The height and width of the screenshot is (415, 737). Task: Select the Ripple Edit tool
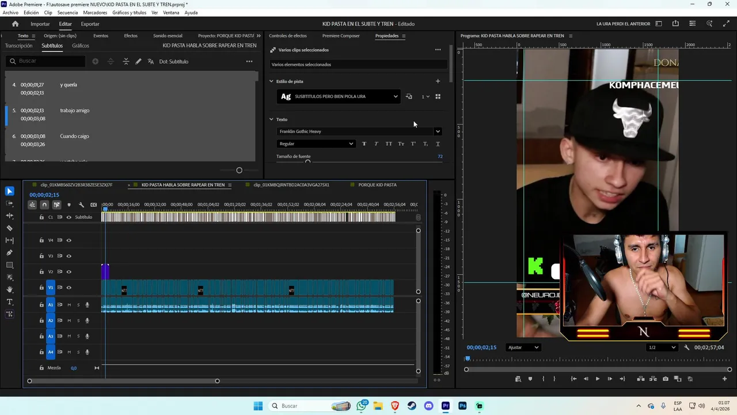click(10, 216)
